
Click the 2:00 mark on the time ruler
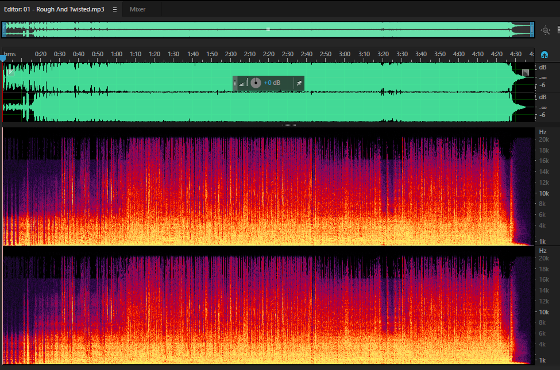[x=230, y=54]
